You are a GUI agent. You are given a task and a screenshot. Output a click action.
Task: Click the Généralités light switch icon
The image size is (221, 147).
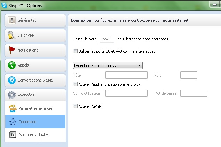pyautogui.click(x=12, y=20)
